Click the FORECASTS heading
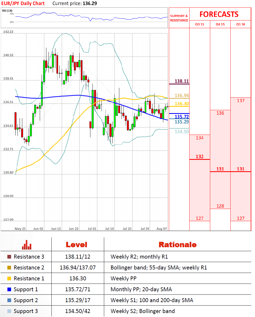Screen dimensions: 255x317 pyautogui.click(x=219, y=14)
